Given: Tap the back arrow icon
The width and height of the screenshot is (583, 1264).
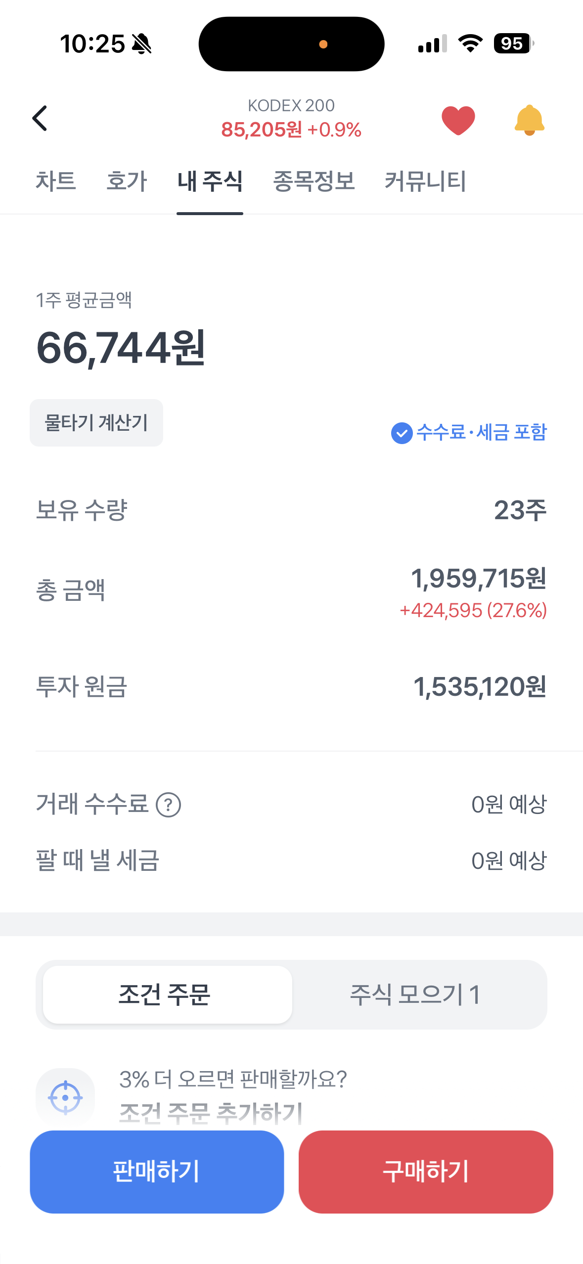Looking at the screenshot, I should click(40, 119).
